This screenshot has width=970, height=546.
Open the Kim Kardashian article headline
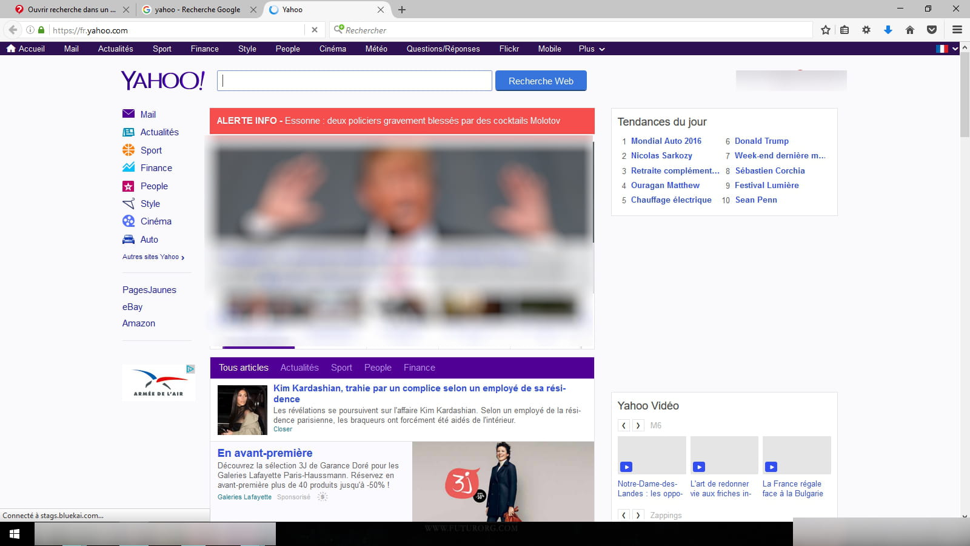point(420,393)
